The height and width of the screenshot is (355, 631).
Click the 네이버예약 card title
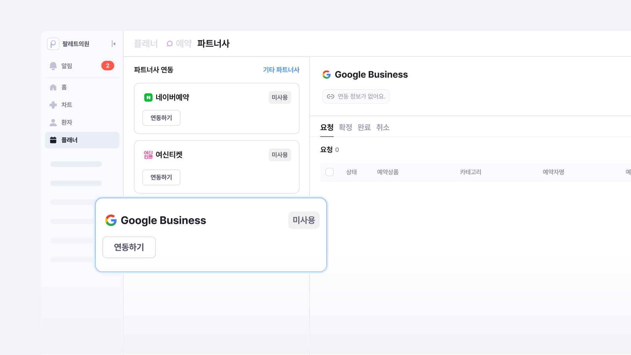[172, 97]
